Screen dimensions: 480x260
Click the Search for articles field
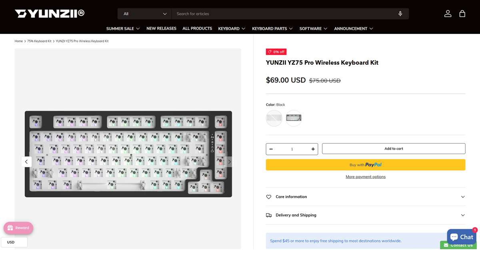[x=284, y=14]
